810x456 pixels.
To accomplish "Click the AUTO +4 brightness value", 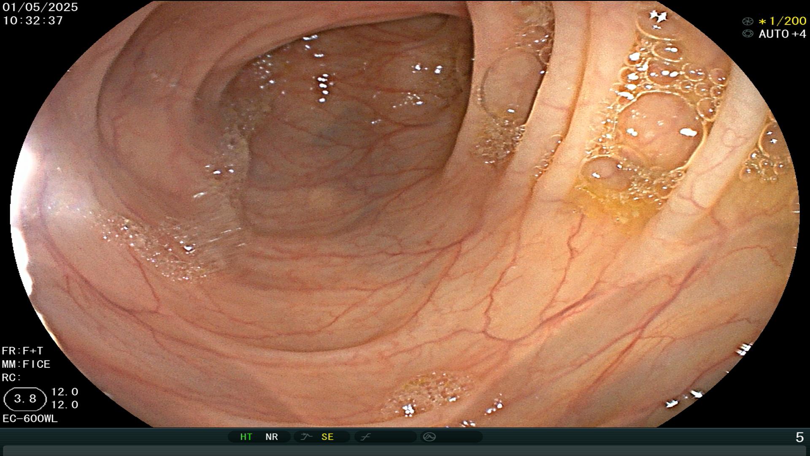I will pos(783,34).
